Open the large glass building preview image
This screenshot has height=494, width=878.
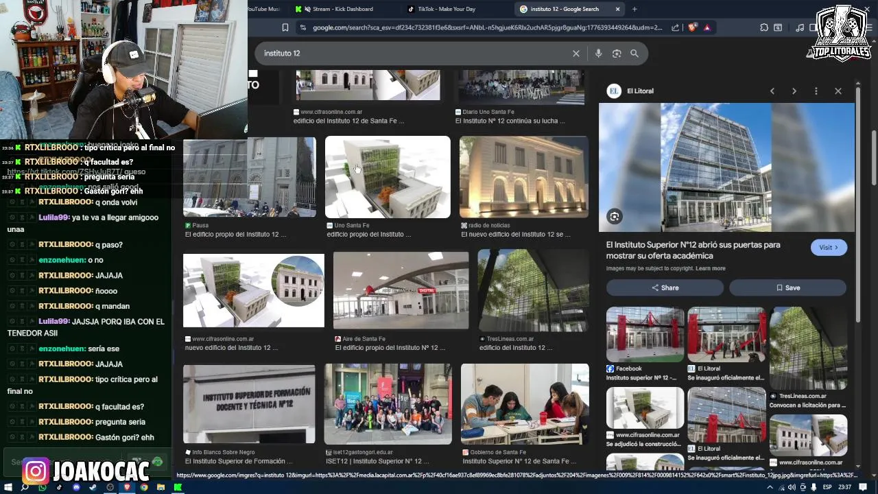pos(726,167)
